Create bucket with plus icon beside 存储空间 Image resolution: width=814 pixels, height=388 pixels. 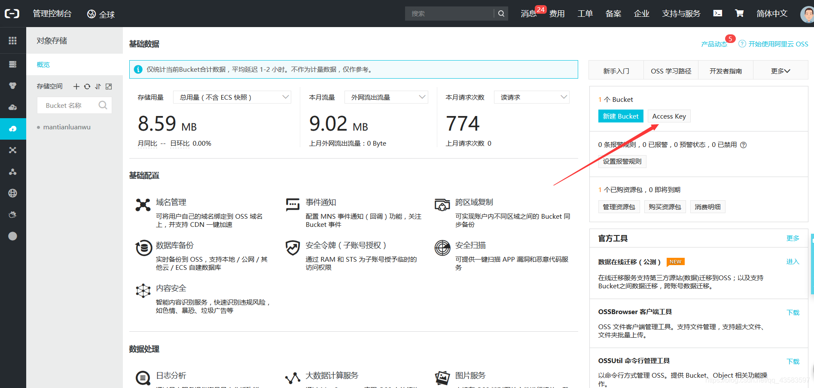[x=76, y=86]
